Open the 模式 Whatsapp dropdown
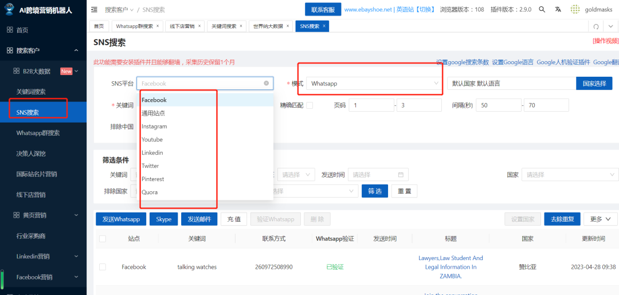Viewport: 619px width, 295px height. (x=374, y=83)
